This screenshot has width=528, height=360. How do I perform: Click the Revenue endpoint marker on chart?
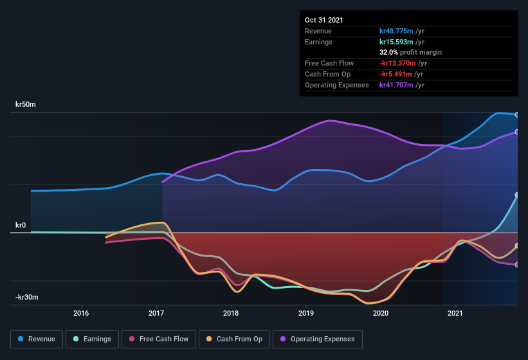click(516, 114)
